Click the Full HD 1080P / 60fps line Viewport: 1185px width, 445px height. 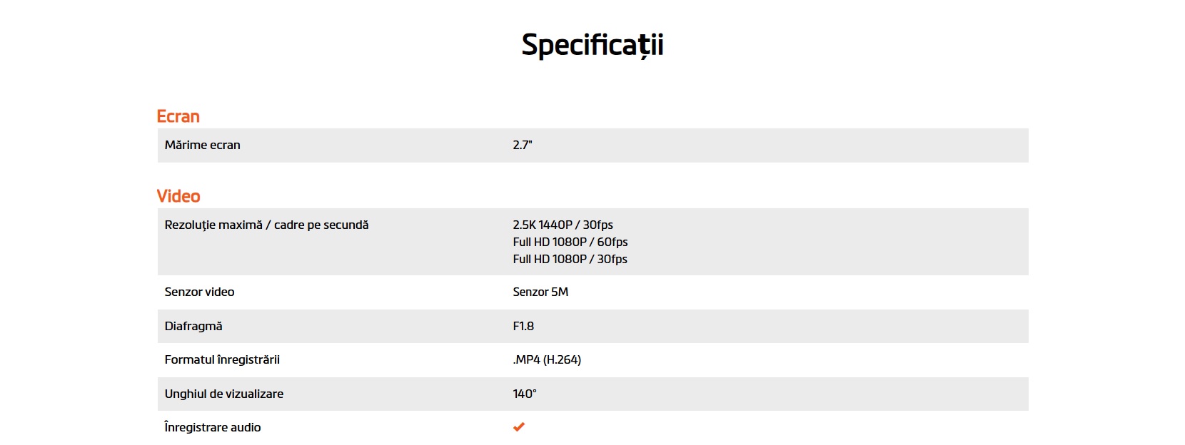tap(570, 242)
